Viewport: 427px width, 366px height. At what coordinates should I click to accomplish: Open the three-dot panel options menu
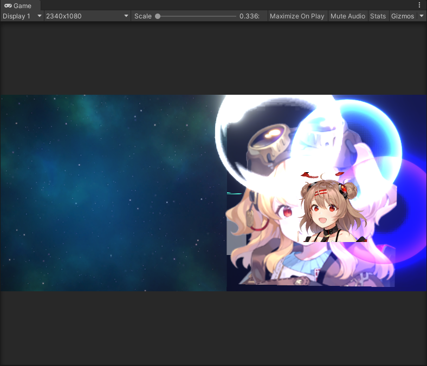point(419,5)
